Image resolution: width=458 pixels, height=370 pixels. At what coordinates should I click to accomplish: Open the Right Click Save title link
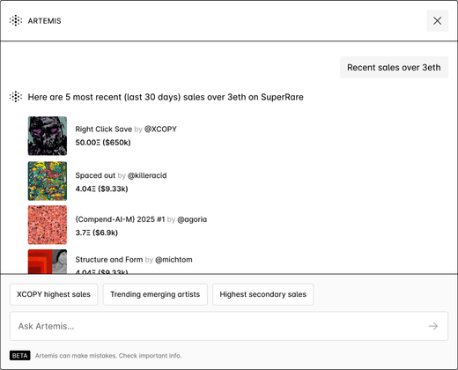pyautogui.click(x=104, y=129)
